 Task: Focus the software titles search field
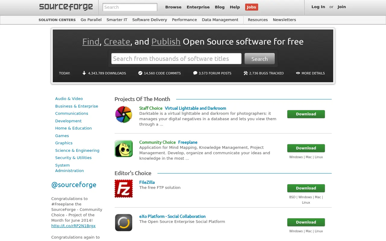pyautogui.click(x=176, y=59)
